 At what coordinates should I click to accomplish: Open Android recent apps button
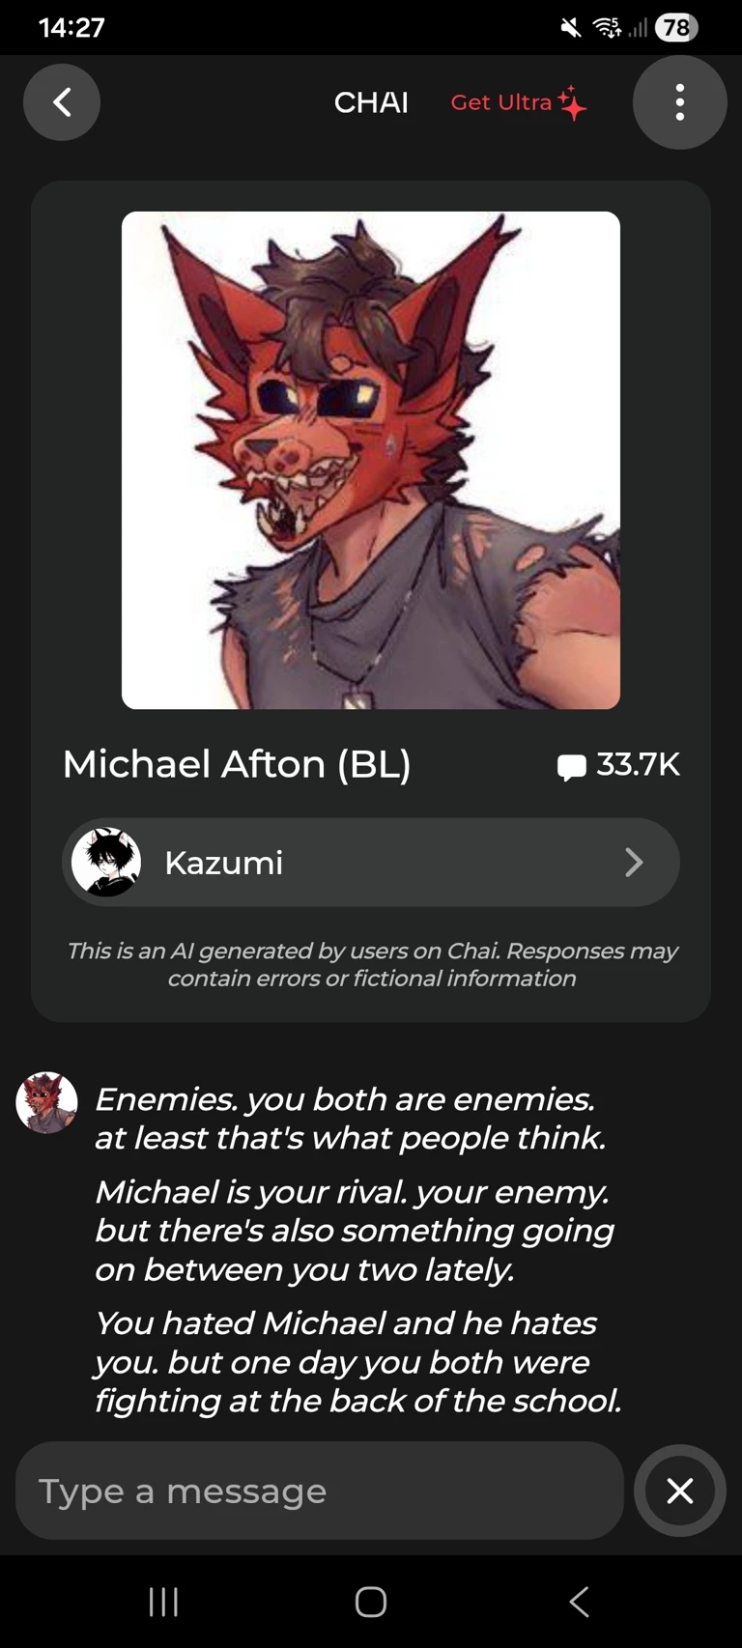pyautogui.click(x=163, y=1602)
